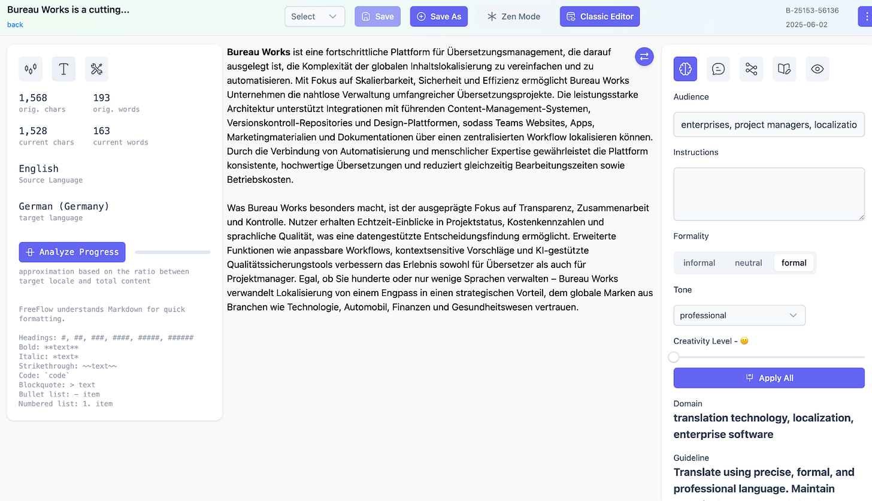This screenshot has height=501, width=872.
Task: Click the back link
Action: [x=15, y=25]
